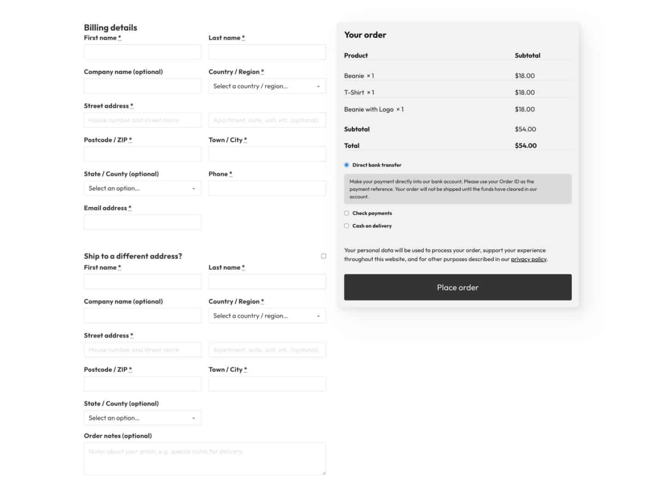Click the Order notes text area
Viewport: 663px width, 497px height.
point(205,459)
